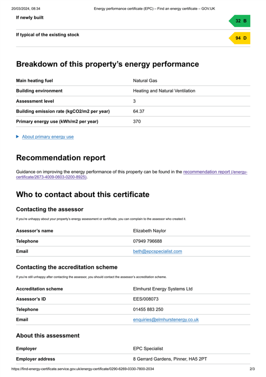Click the Primary energy use value 370
Screen dimensions: 266x377
pos(137,121)
